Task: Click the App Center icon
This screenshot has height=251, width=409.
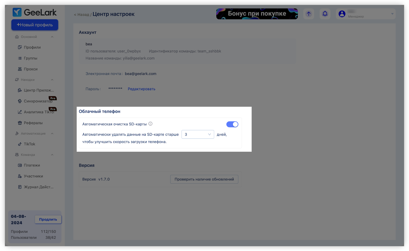Action: click(x=20, y=90)
